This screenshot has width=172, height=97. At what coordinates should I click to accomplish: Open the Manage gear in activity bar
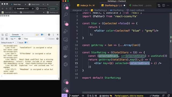[x=66, y=90]
